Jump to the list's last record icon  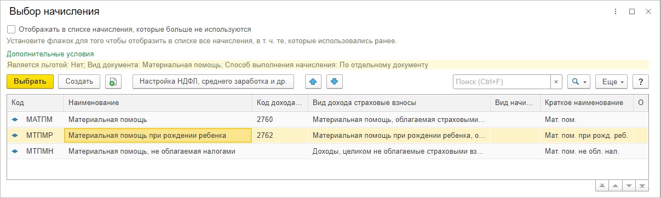pyautogui.click(x=642, y=186)
